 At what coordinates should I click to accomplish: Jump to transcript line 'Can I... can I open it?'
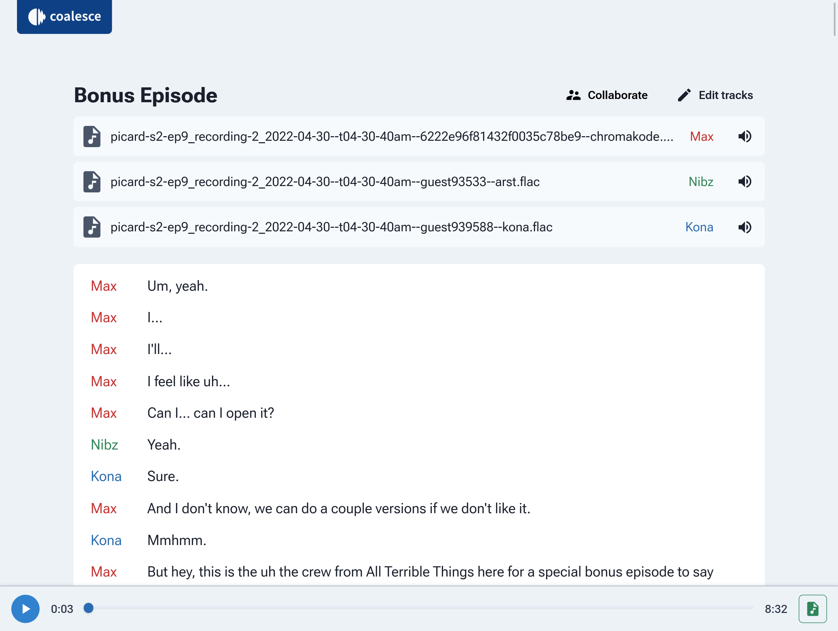tap(210, 413)
